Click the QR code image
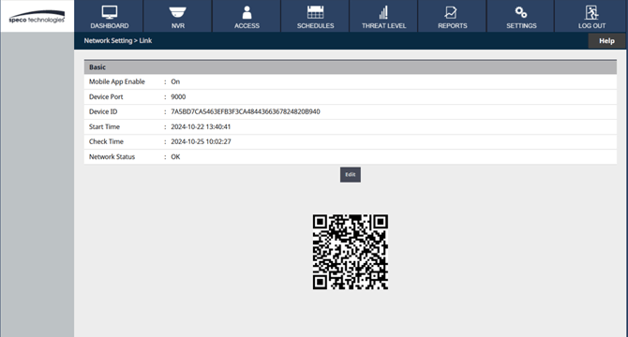This screenshot has height=337, width=628. [351, 252]
